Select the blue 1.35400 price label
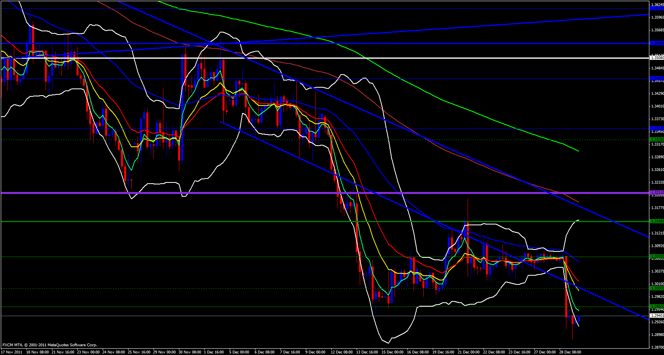 tap(656, 43)
